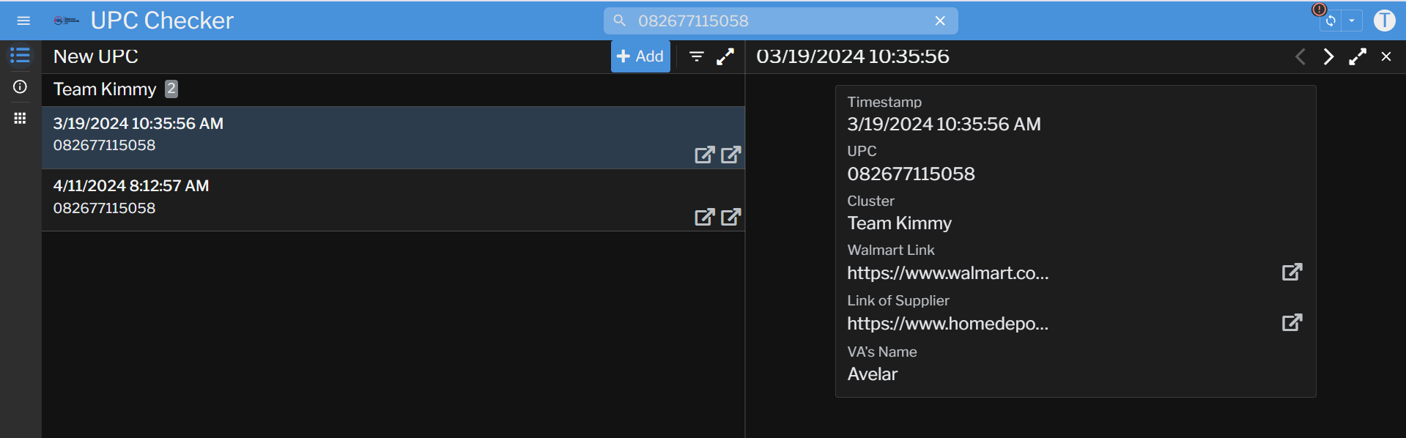
Task: Open the info icon in left sidebar
Action: pyautogui.click(x=20, y=87)
